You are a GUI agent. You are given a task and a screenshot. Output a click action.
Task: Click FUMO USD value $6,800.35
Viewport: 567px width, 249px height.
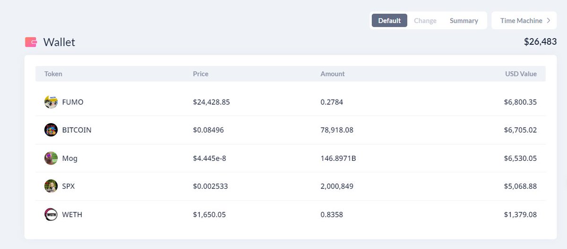tap(520, 102)
